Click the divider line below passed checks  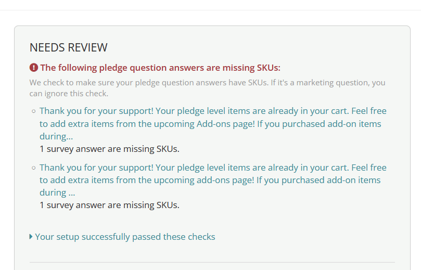tap(212, 262)
